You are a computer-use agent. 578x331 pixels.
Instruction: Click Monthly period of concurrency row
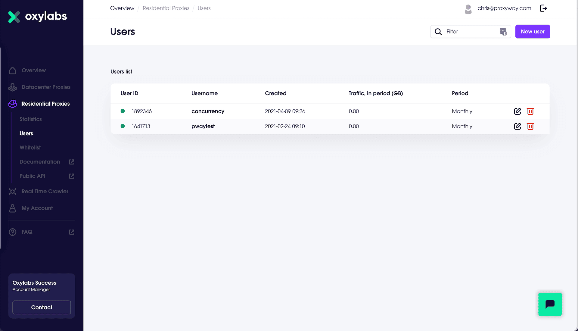[x=462, y=111]
